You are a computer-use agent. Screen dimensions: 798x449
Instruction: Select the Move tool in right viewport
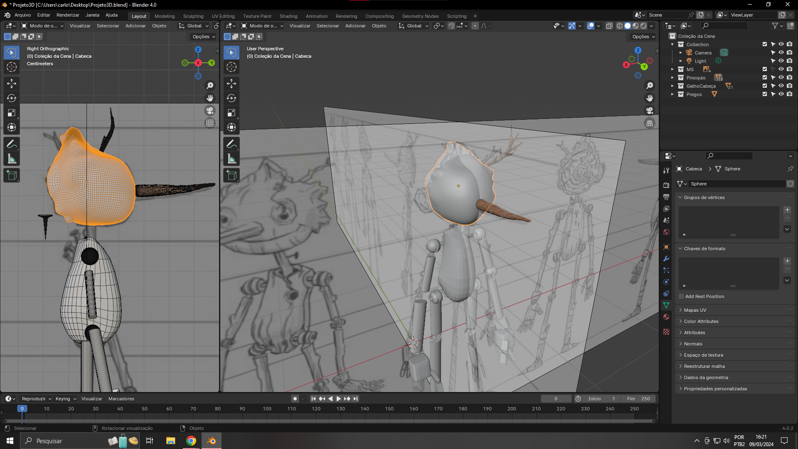(x=232, y=84)
